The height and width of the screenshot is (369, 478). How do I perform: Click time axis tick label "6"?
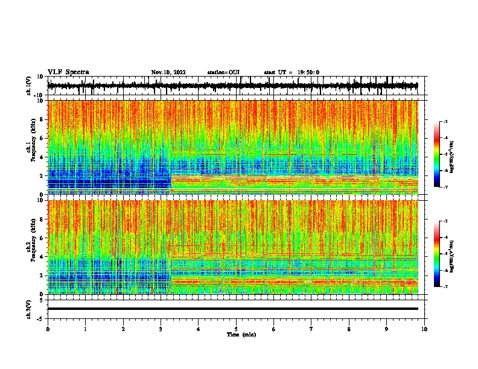click(274, 329)
